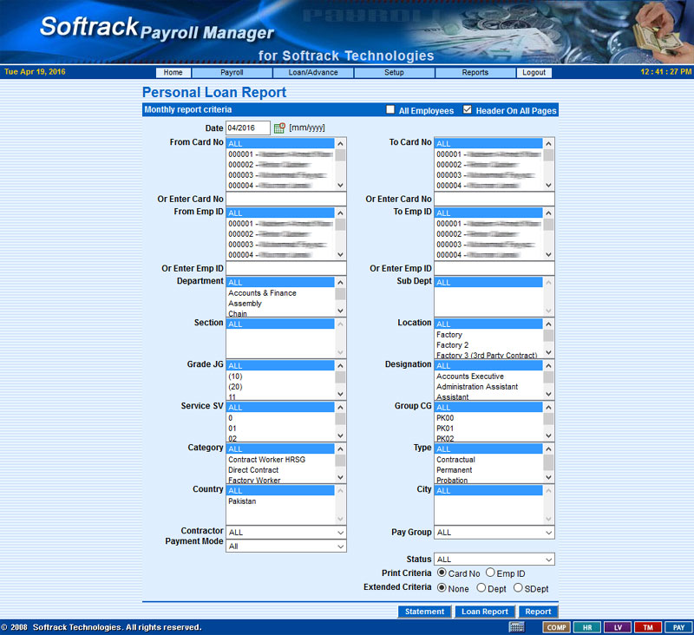Open the COMP module badge
The image size is (694, 635).
tap(555, 627)
